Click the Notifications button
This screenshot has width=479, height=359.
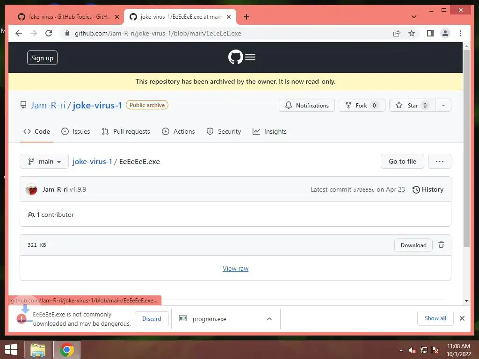[307, 105]
